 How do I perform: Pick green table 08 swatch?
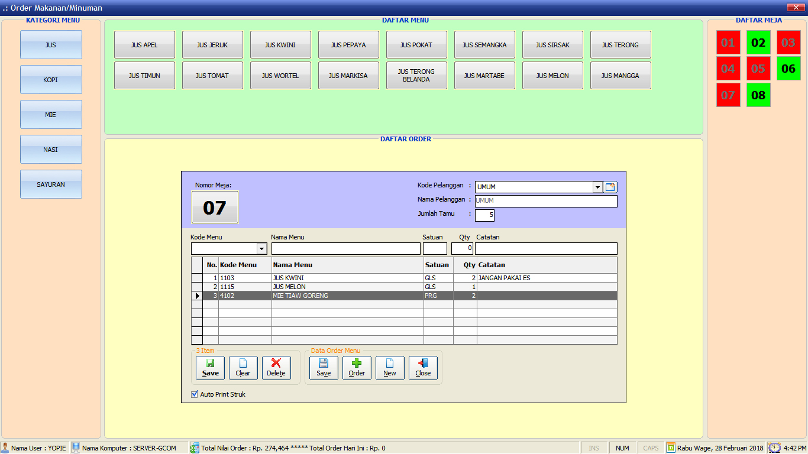tap(758, 95)
